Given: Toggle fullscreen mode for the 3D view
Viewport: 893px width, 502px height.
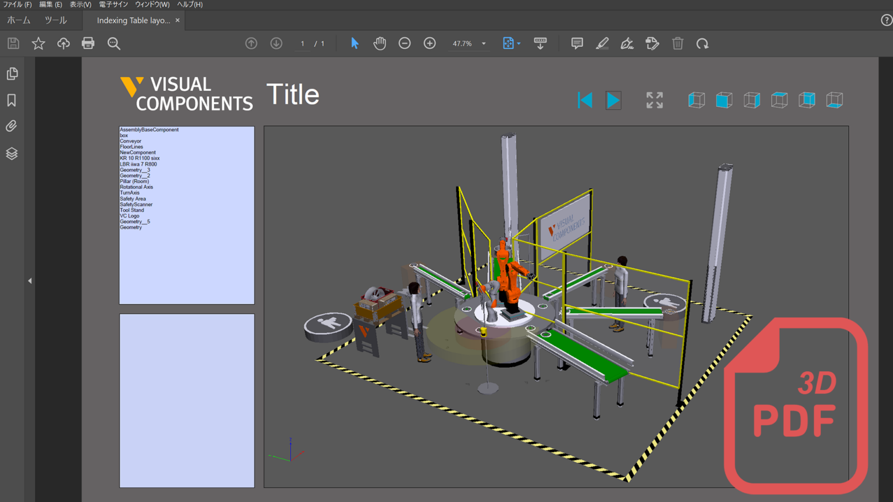Looking at the screenshot, I should click(654, 100).
